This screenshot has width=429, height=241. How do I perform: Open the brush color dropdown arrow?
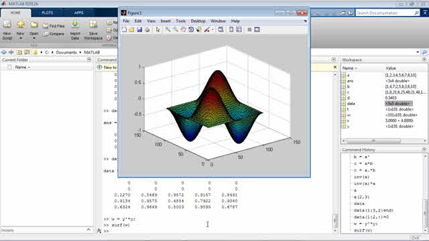pos(212,29)
